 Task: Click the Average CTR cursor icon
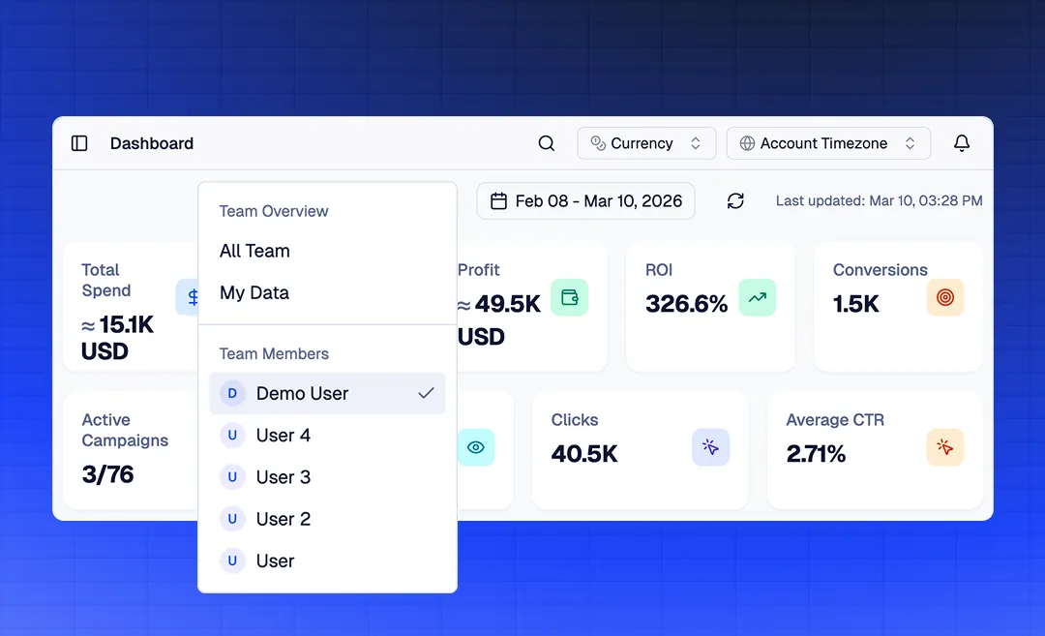944,447
